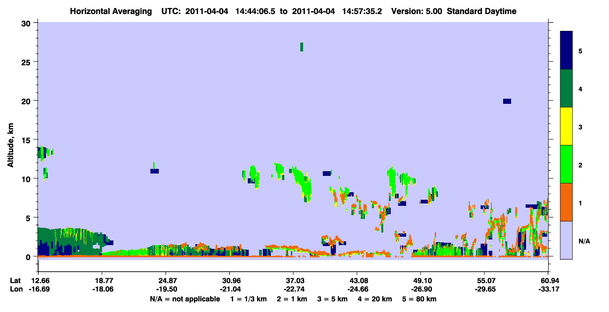Click the small green feature near 27 km altitude
Screen dimensions: 609x312
[302, 47]
